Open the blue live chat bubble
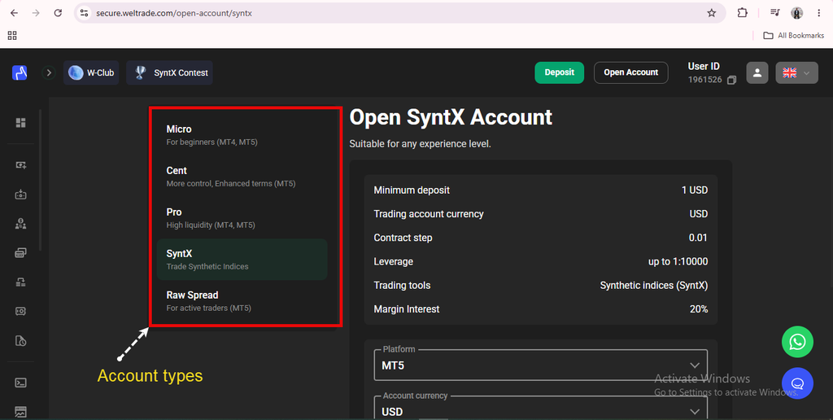Viewport: 833px width, 420px height. tap(797, 383)
